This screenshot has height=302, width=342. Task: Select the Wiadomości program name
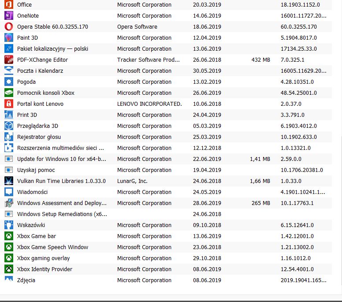[x=32, y=192]
